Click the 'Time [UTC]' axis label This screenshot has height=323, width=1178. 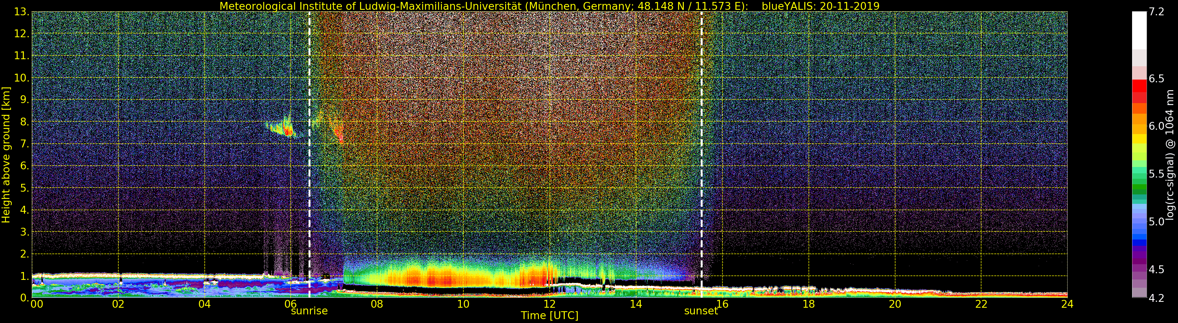pos(549,316)
